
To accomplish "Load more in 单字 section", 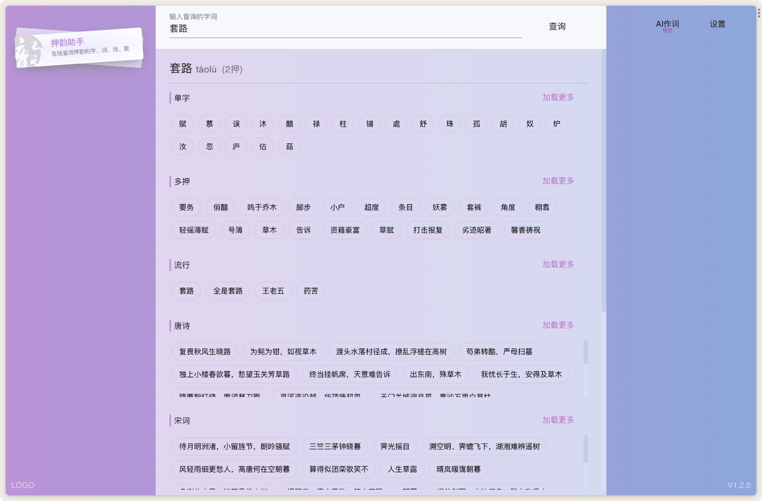I will (558, 98).
